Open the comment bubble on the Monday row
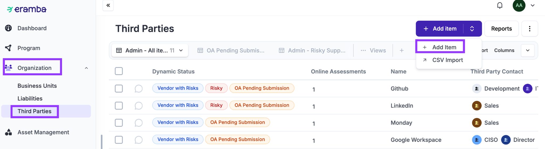Image resolution: width=545 pixels, height=149 pixels. pyautogui.click(x=139, y=123)
